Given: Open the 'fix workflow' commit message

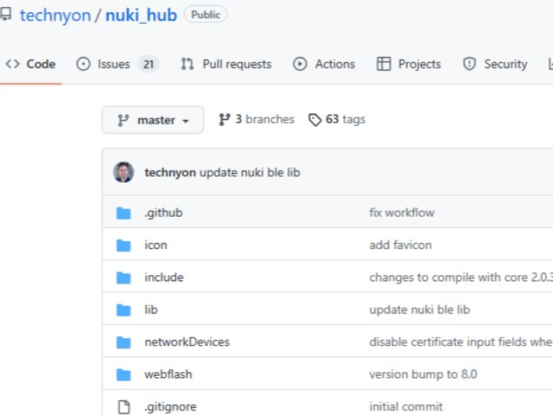Looking at the screenshot, I should (402, 213).
